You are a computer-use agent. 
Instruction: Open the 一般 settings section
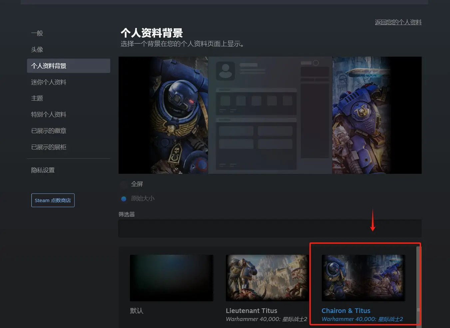point(37,33)
